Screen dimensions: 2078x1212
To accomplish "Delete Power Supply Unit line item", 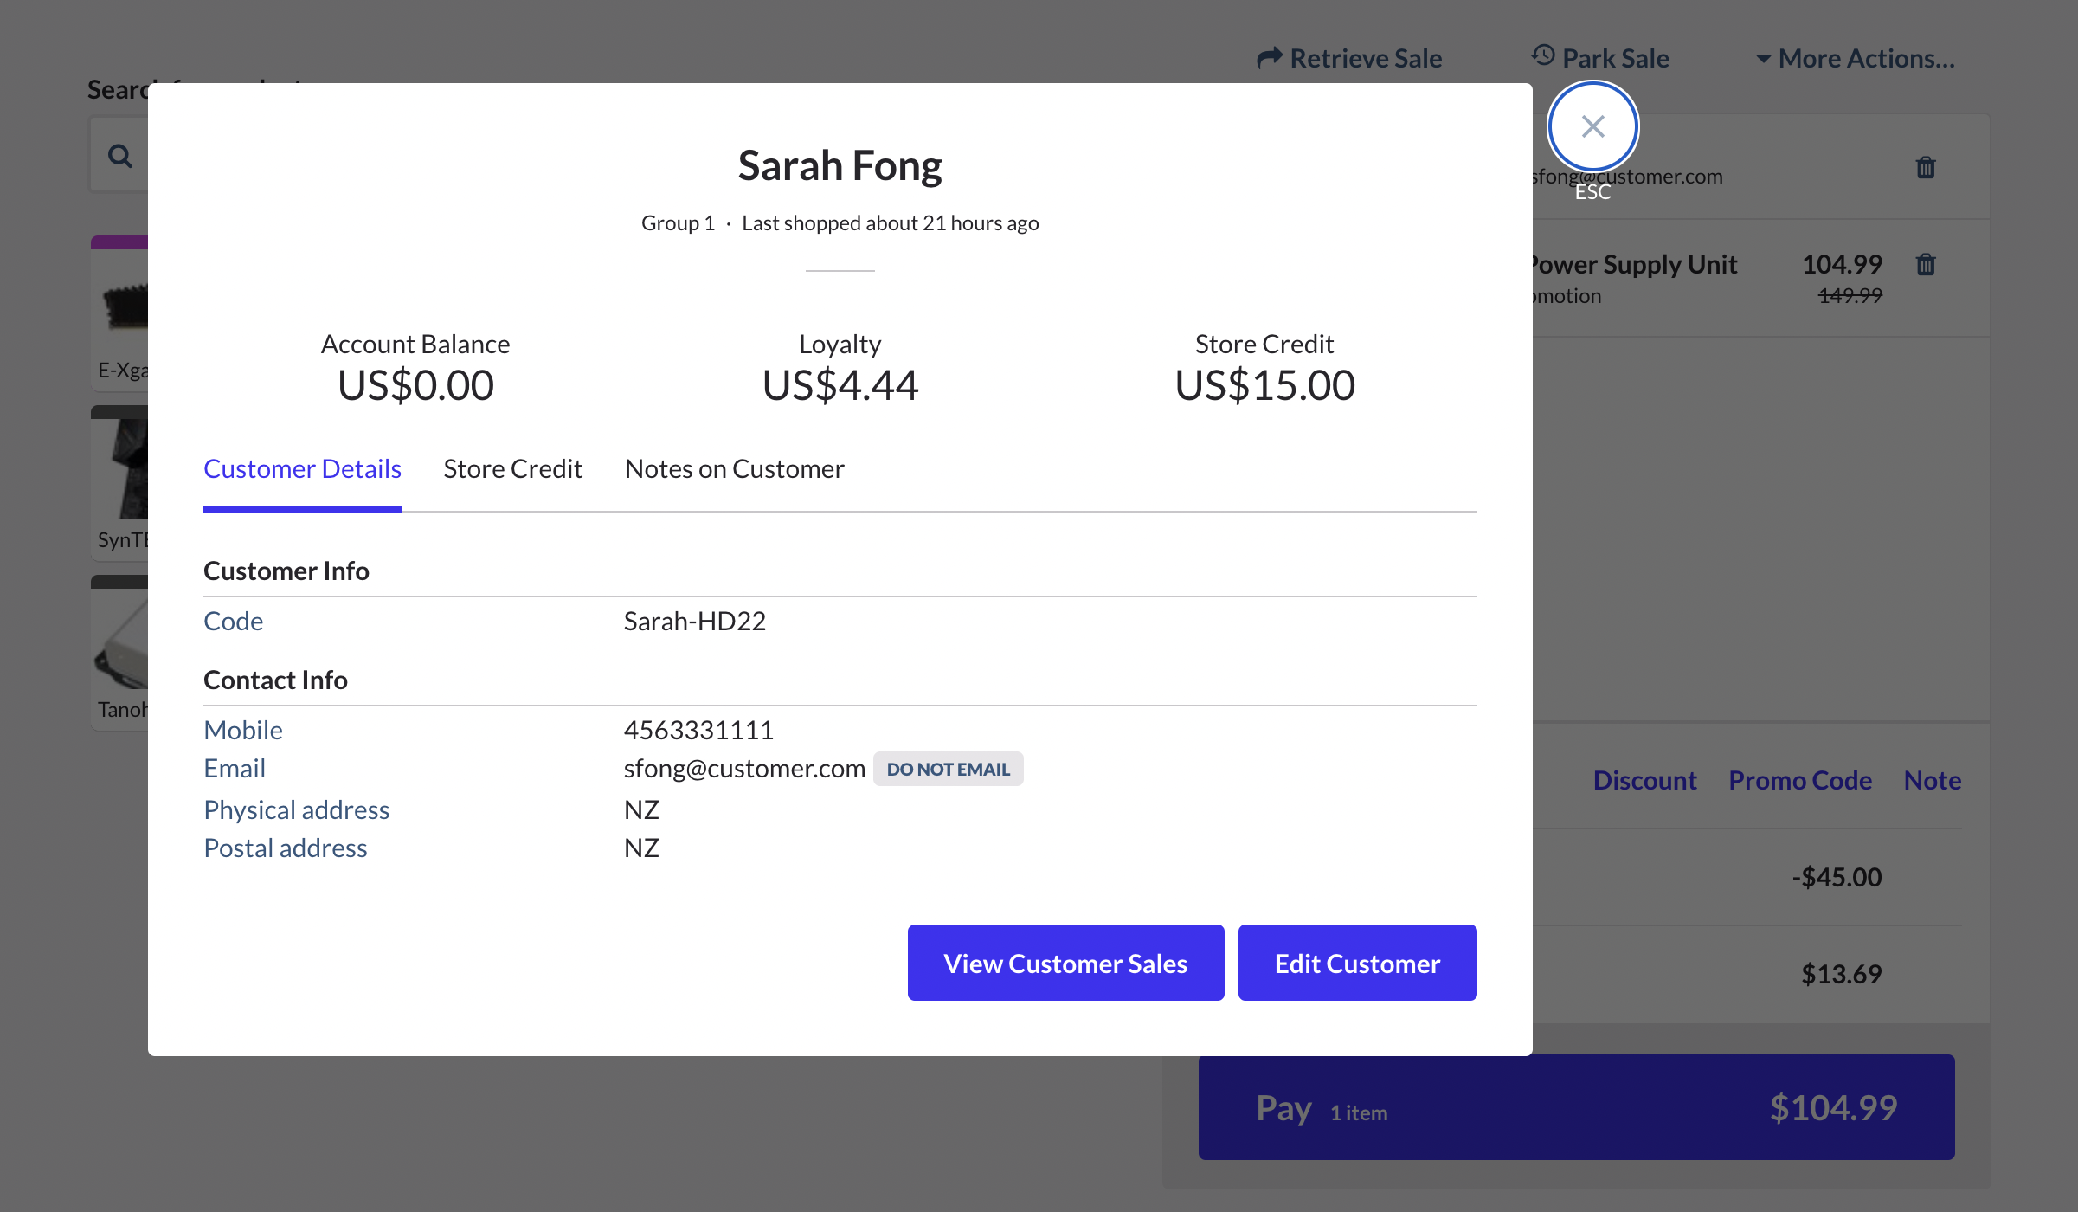I will click(1926, 265).
